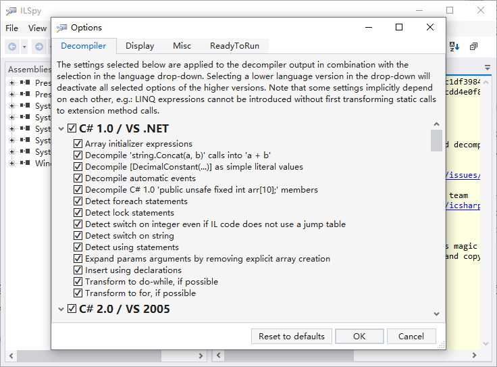Viewport: 497px width, 367px height.
Task: Click the Win assembly icon in tree
Action: click(25, 163)
